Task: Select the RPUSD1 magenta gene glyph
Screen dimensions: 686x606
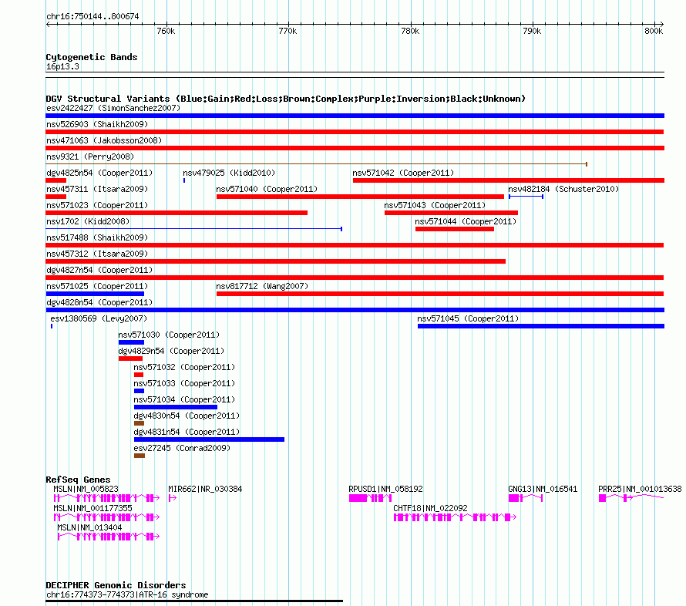Action: tap(370, 498)
